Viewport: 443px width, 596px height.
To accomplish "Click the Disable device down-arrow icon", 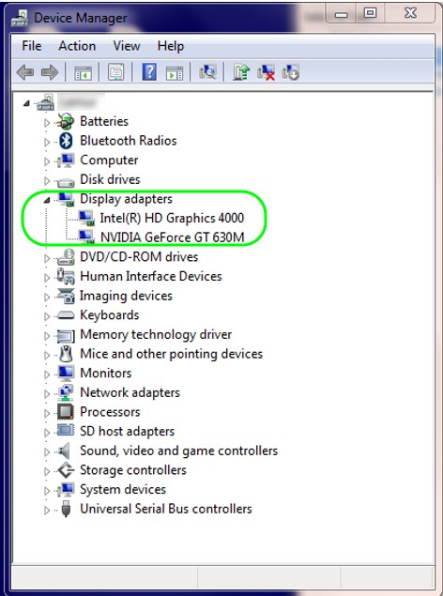I will (x=291, y=72).
